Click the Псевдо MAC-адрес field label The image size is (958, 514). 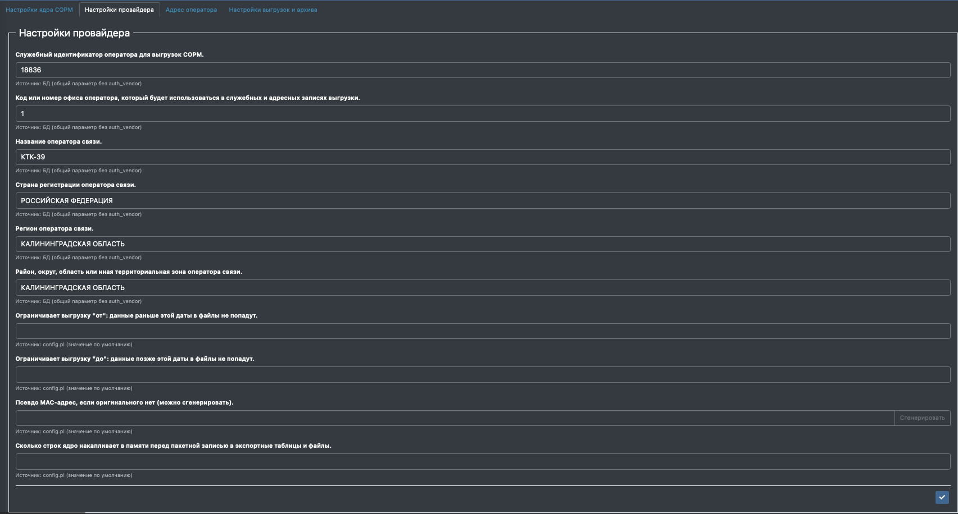coord(124,402)
